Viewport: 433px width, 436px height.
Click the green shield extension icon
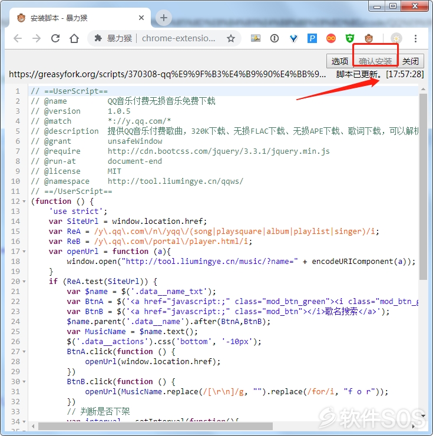coord(349,38)
